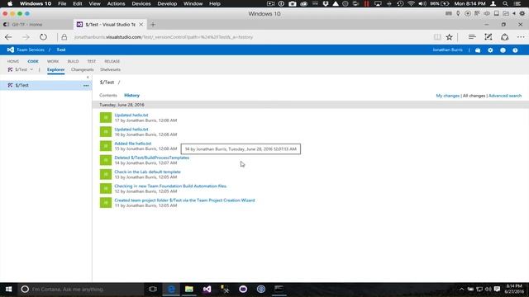529x297 pixels.
Task: Open the File menu in Mac menu bar
Action: pyautogui.click(x=62, y=3)
